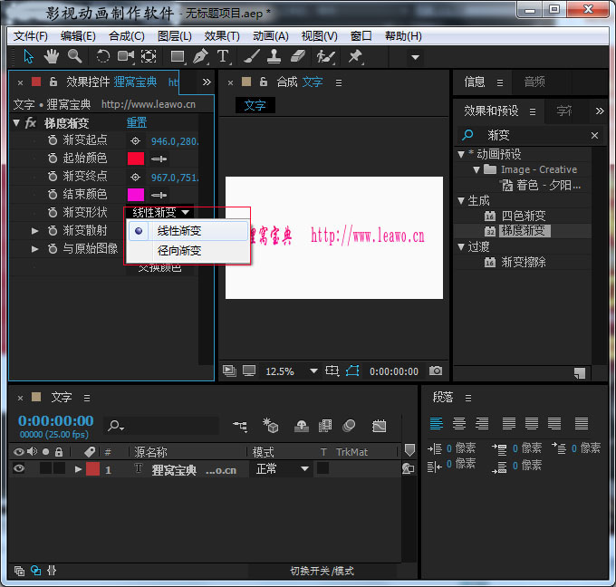This screenshot has height=587, width=616.
Task: Collapse the 生成 effects category
Action: (461, 201)
